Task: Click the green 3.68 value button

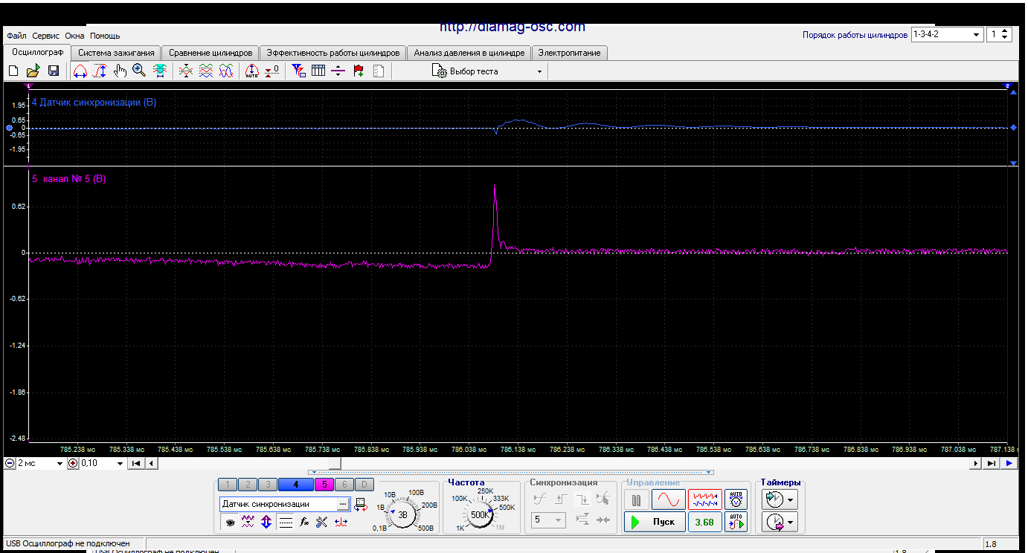Action: point(704,522)
